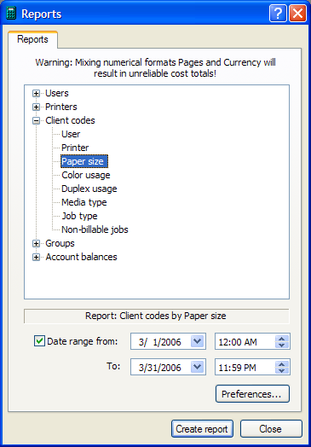This screenshot has width=311, height=447.
Task: Close the Reports dialog with red X
Action: click(x=298, y=14)
